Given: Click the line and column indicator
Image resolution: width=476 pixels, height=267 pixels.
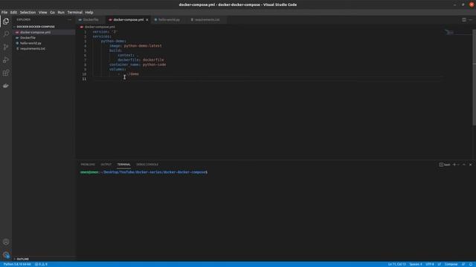Looking at the screenshot, I should (396, 264).
